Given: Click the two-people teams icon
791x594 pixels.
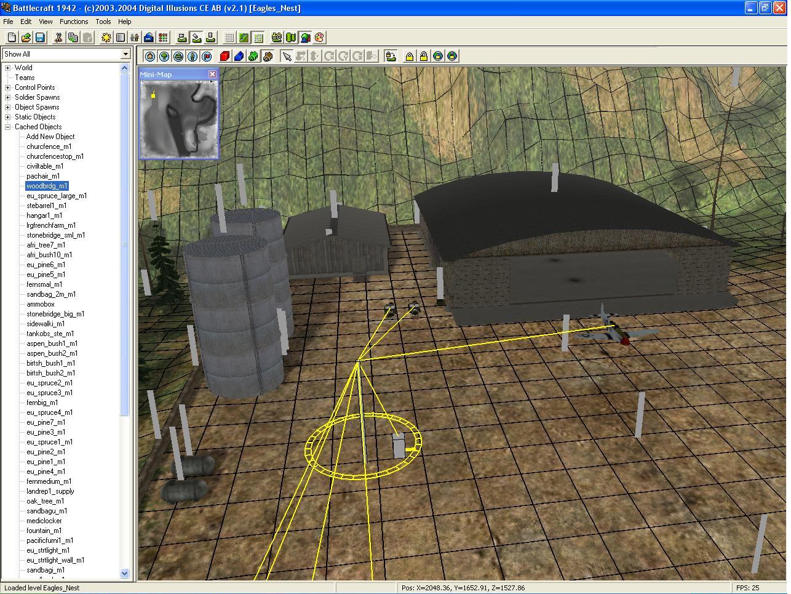Looking at the screenshot, I should pyautogui.click(x=135, y=38).
